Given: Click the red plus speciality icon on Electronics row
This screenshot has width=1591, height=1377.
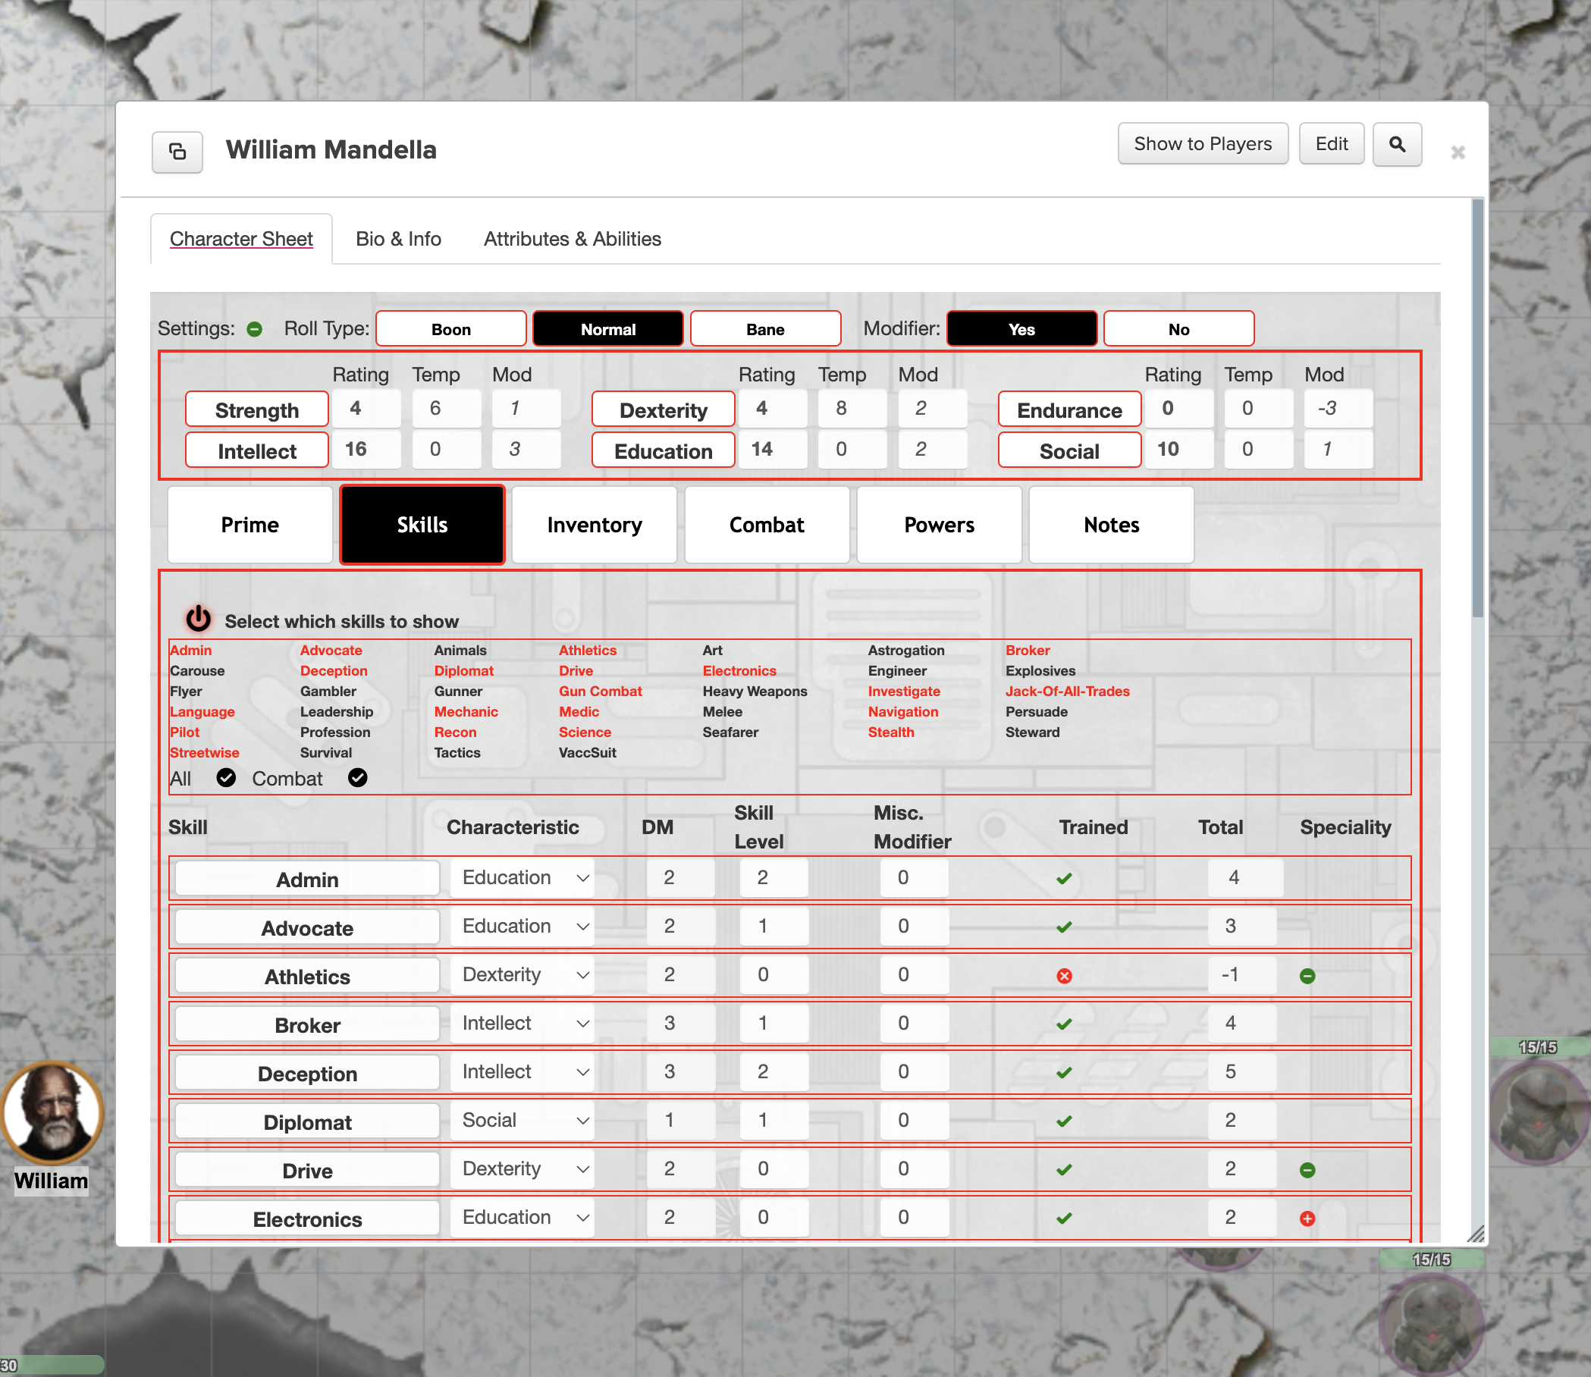Looking at the screenshot, I should tap(1307, 1218).
